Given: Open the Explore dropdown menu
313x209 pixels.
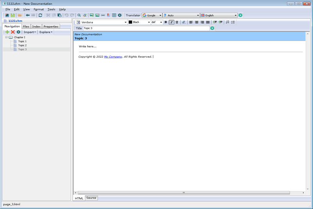Looking at the screenshot, I should click(46, 32).
